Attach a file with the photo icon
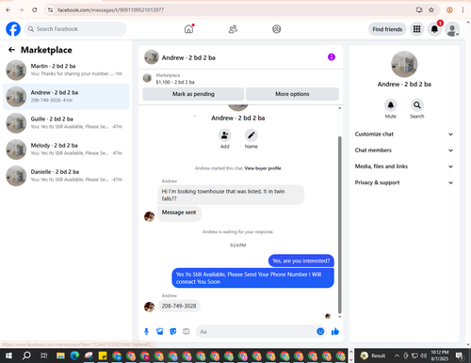Screen dimensions: 471x363 click(160, 331)
